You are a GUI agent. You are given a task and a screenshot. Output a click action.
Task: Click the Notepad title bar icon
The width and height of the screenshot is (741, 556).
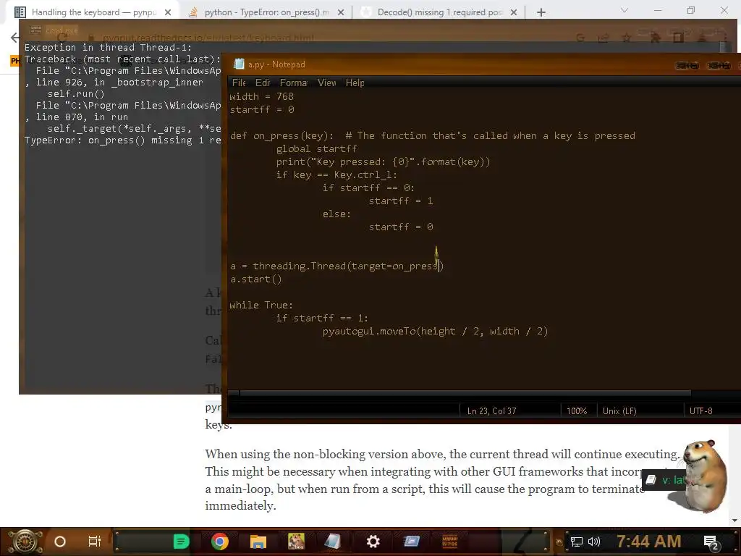coord(239,64)
